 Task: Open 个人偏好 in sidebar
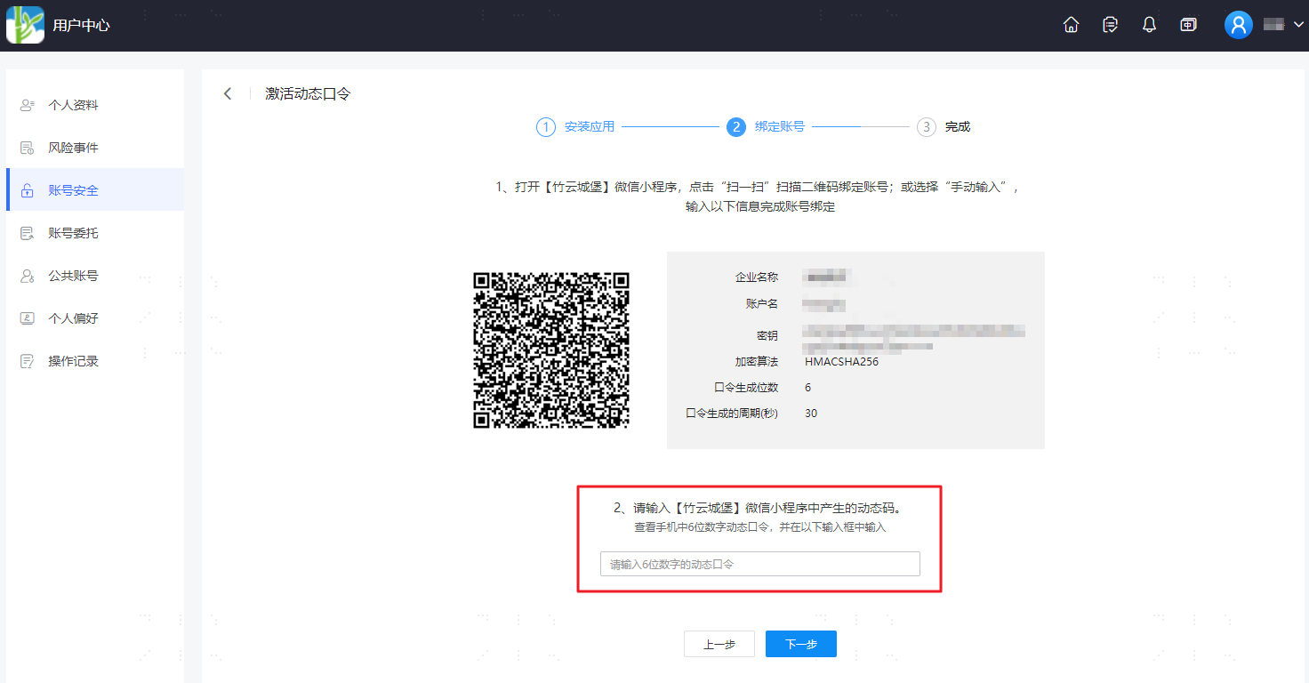[95, 318]
